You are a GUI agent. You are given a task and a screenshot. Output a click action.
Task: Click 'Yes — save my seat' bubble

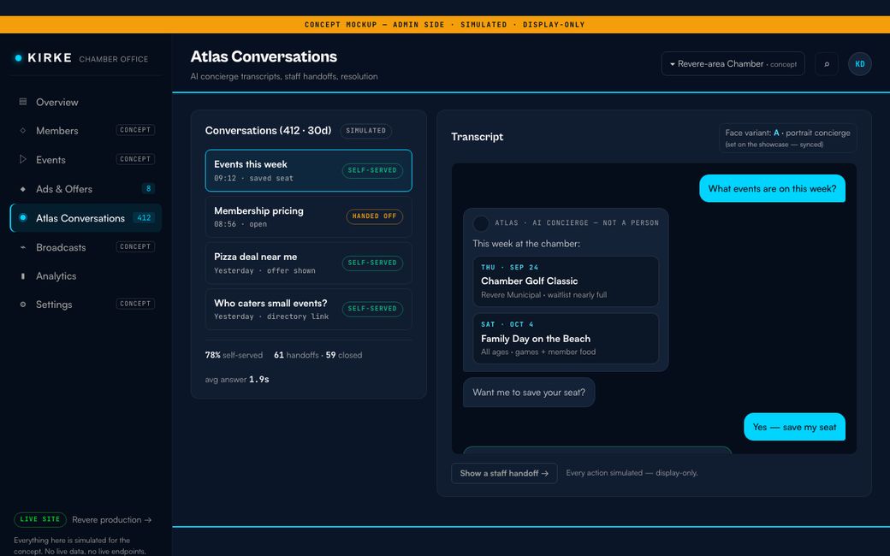pos(794,427)
